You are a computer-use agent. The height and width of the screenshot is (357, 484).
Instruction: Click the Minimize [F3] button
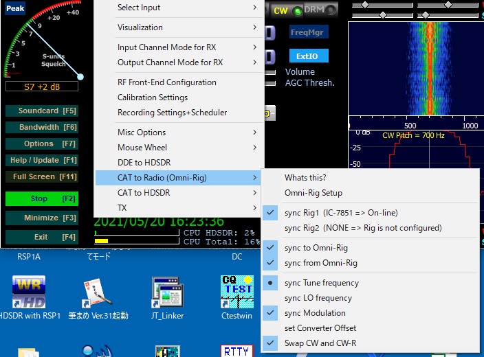tap(42, 218)
